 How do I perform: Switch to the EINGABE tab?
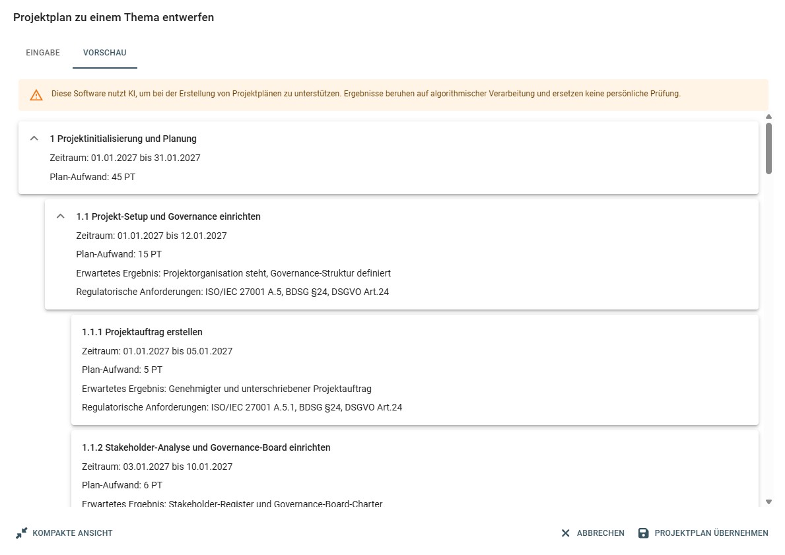tap(42, 52)
